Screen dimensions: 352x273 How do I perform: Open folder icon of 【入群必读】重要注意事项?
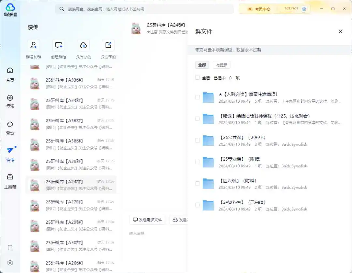coord(208,97)
